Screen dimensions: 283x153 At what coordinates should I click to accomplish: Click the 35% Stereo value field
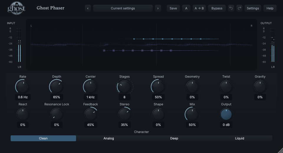click(124, 125)
